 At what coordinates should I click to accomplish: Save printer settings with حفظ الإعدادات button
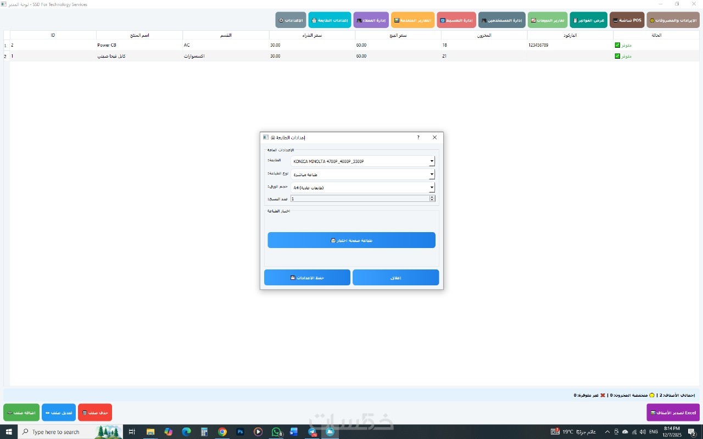coord(307,278)
